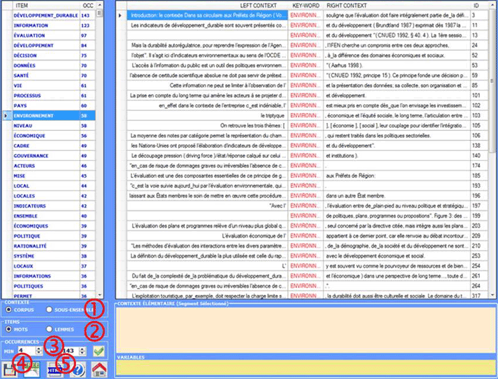Select the VIE item row

54,85
